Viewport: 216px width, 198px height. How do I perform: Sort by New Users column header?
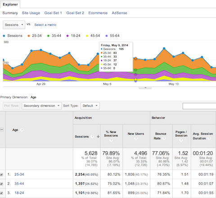tap(136, 134)
